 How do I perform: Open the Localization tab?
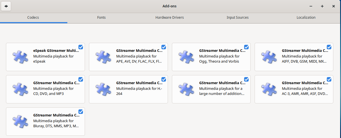coord(306,18)
